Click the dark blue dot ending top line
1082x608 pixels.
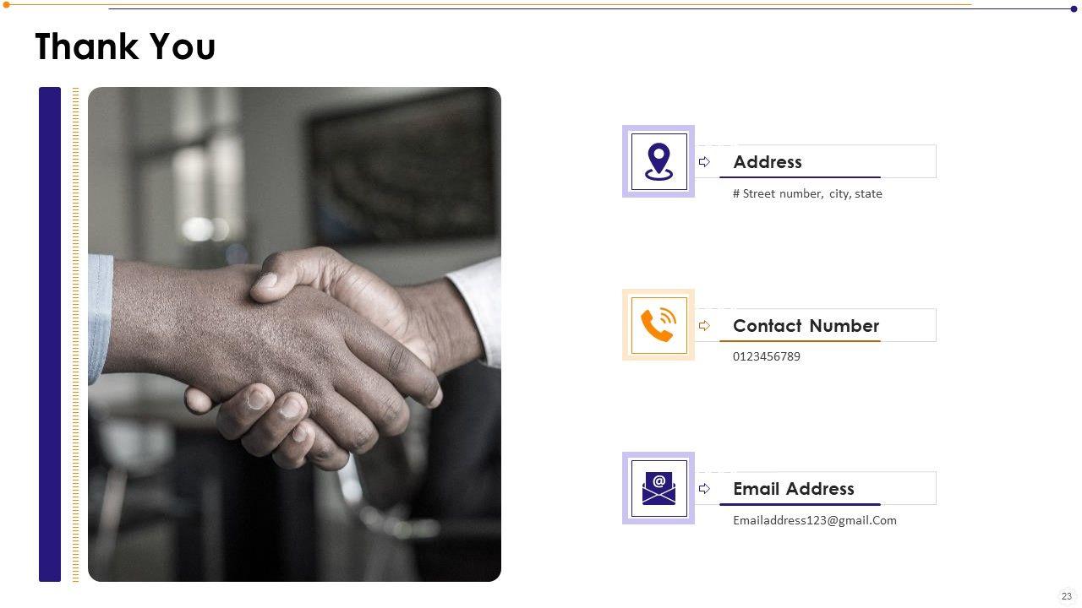pos(1074,9)
